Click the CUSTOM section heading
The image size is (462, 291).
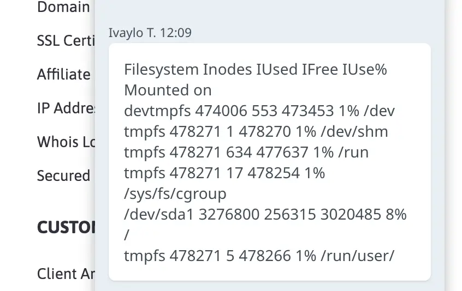click(x=66, y=227)
